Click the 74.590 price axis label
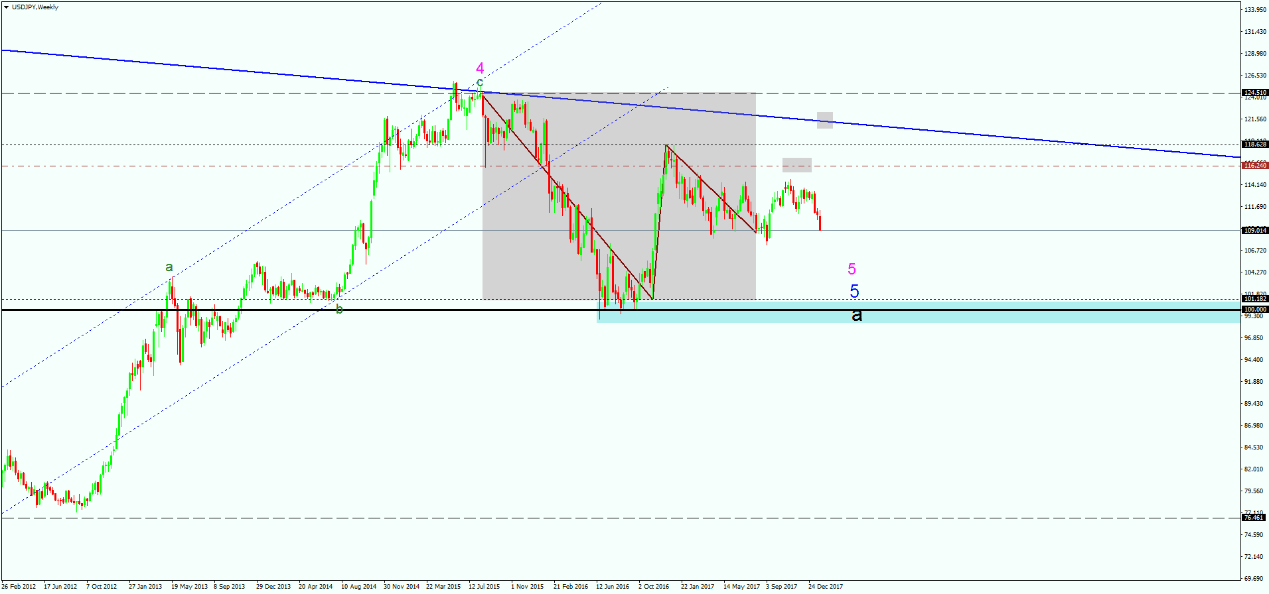 (x=1254, y=535)
